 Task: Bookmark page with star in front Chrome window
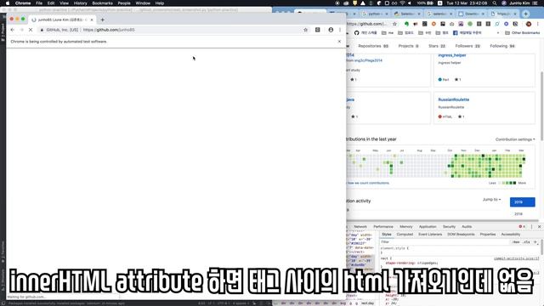tap(306, 30)
